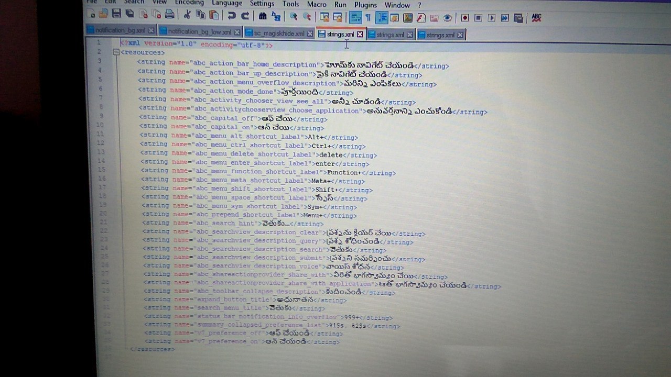Close the notification_bg_low.xml tab

(x=238, y=32)
